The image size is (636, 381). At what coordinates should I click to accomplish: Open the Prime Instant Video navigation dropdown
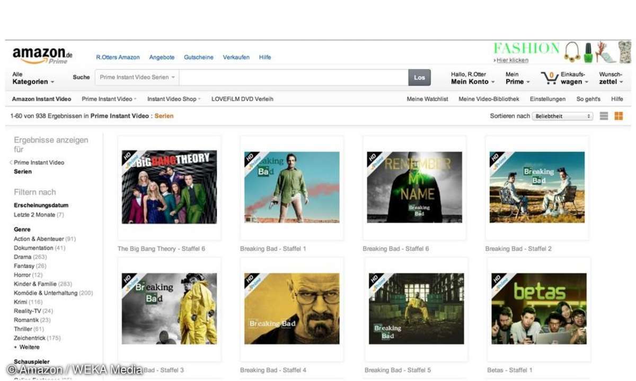(109, 99)
